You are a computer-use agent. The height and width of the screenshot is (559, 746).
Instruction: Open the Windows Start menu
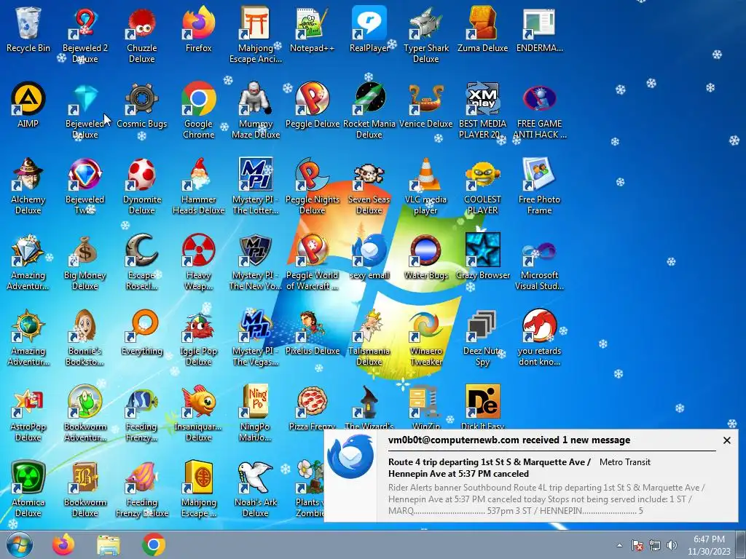pyautogui.click(x=20, y=545)
